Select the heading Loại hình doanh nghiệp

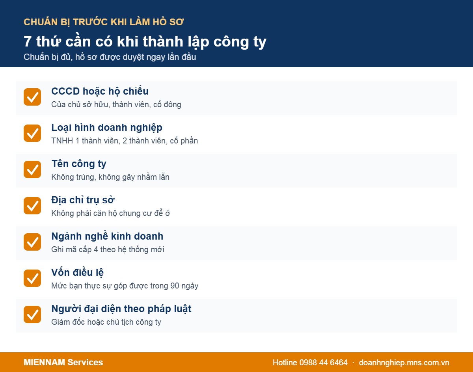point(107,128)
